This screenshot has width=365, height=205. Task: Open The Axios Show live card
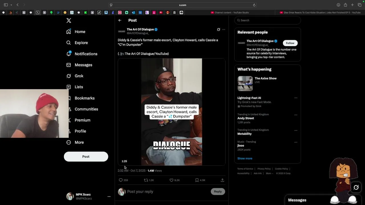pyautogui.click(x=267, y=83)
